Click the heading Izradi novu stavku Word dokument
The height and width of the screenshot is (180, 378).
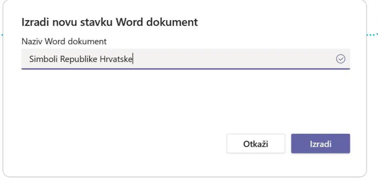[110, 22]
